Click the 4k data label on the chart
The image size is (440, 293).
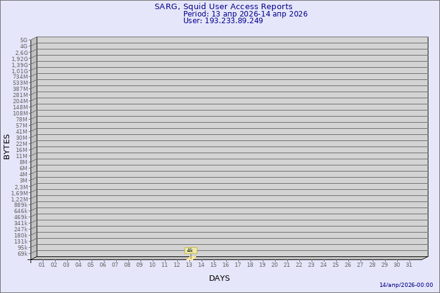(190, 250)
